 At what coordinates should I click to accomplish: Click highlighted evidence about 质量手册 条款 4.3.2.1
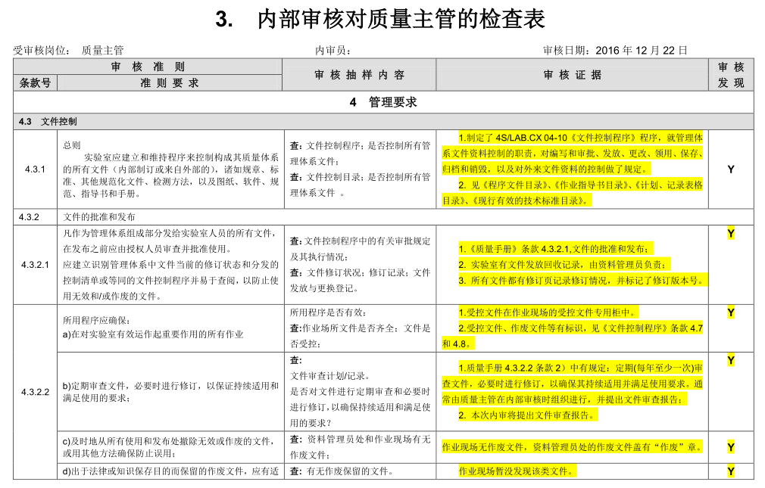pos(554,249)
